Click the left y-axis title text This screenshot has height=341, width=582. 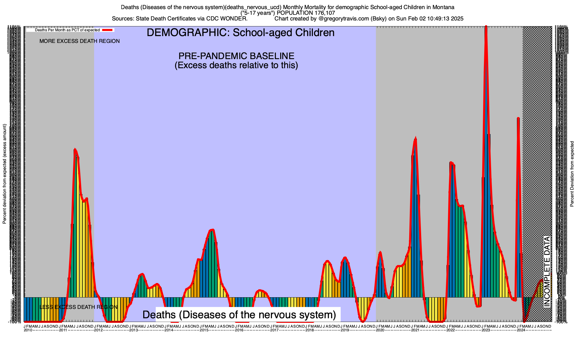(x=5, y=174)
